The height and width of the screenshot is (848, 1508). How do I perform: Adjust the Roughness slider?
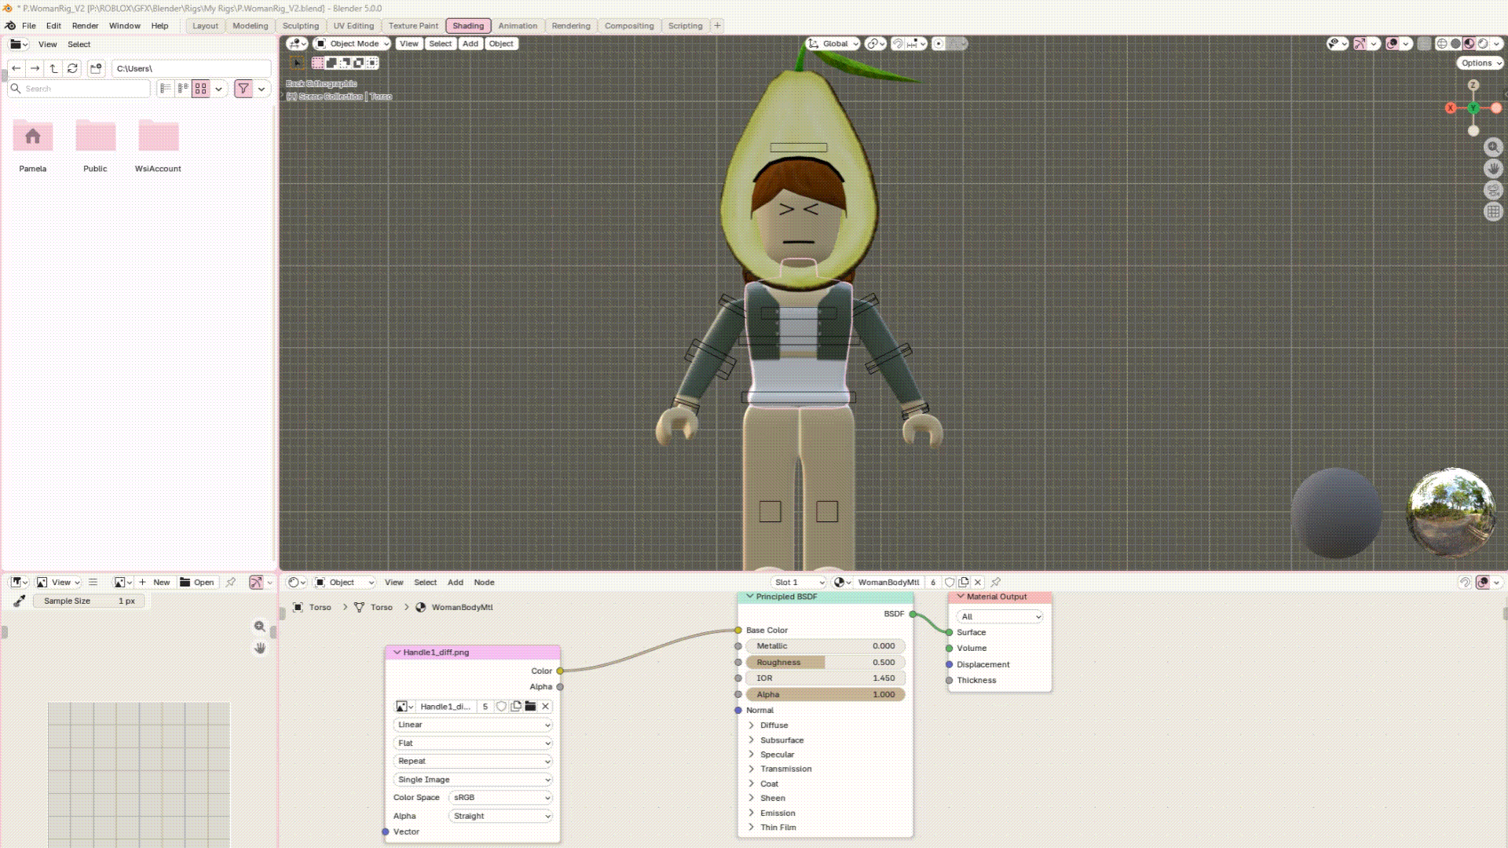tap(825, 663)
